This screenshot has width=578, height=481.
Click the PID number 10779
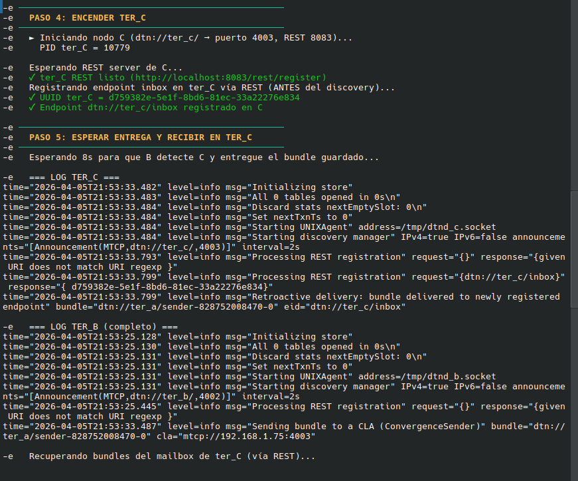coord(113,48)
